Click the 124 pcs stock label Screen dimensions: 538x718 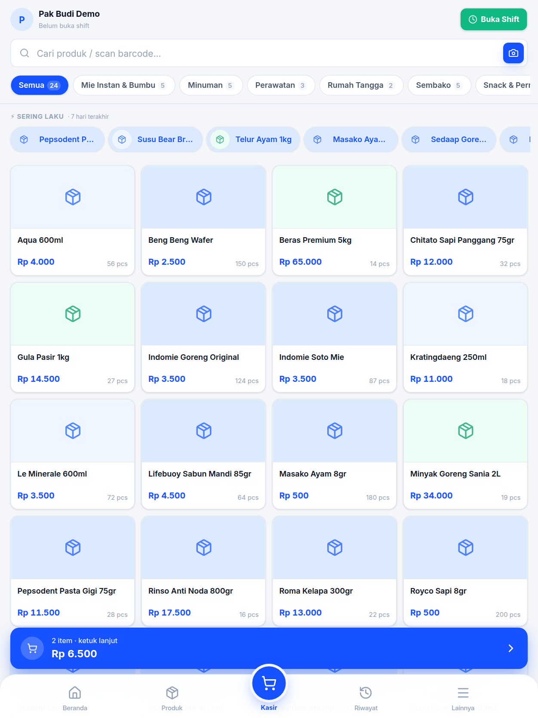click(247, 381)
